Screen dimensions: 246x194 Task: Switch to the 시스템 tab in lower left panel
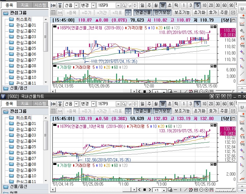click(40, 104)
